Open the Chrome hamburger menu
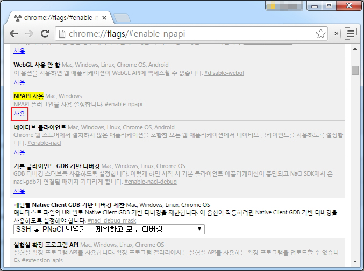This screenshot has height=271, width=364. point(351,34)
